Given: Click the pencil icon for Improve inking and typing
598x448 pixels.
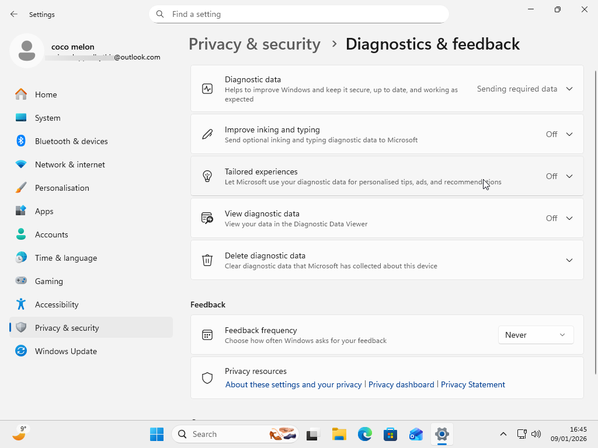Looking at the screenshot, I should pos(207,134).
